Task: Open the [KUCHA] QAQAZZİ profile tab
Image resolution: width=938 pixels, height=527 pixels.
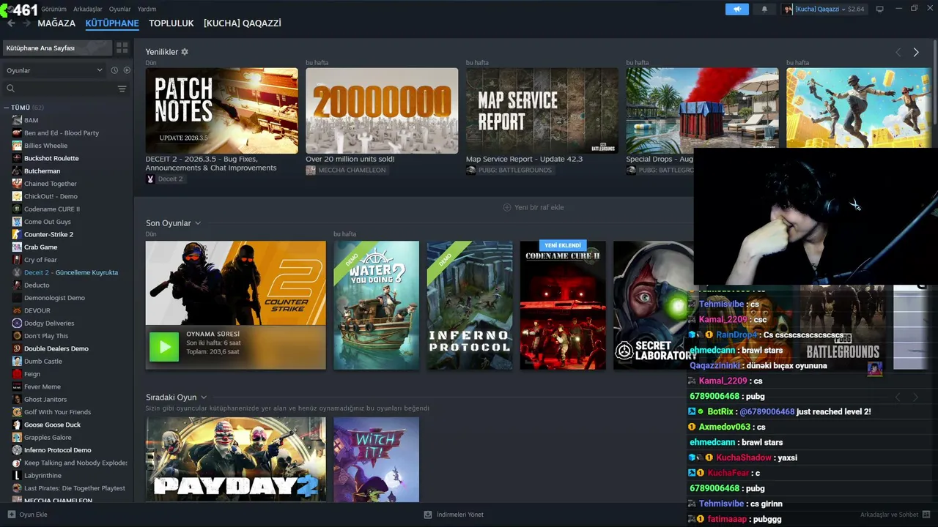Action: 243,23
